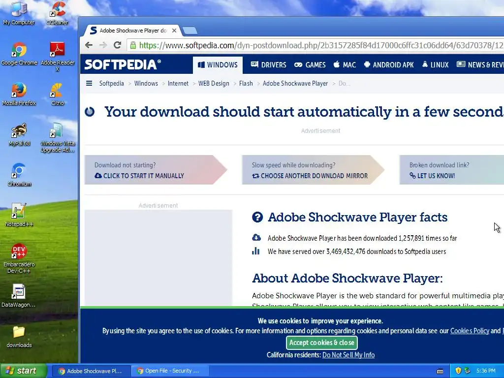Click the safely remove hardware tray icon
Screen dimensions: 504x378
468,371
